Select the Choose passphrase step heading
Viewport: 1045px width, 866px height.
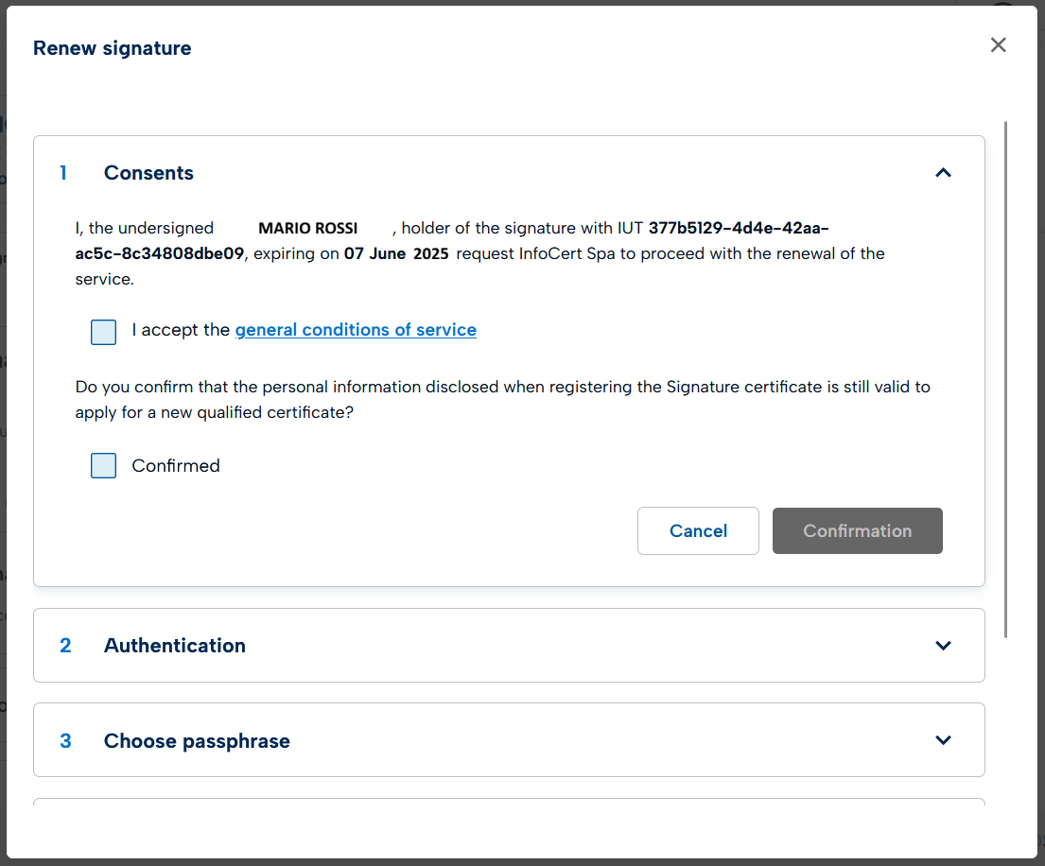[197, 741]
